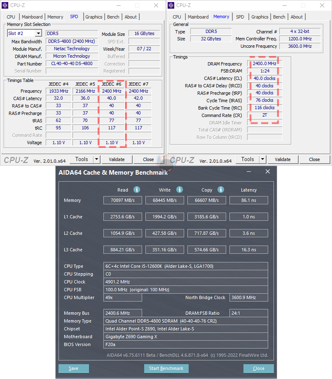Click Bank Cycle Time 116 clocks value
The height and width of the screenshot is (379, 332).
tap(264, 108)
